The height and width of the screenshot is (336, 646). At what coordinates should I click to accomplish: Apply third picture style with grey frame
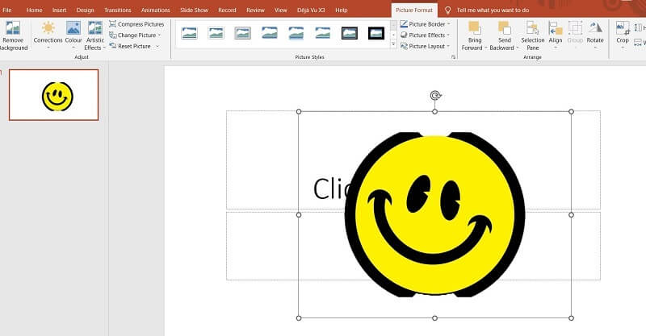[x=243, y=33]
